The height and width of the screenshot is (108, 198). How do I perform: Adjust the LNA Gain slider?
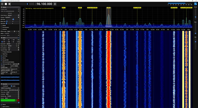pos(13,19)
